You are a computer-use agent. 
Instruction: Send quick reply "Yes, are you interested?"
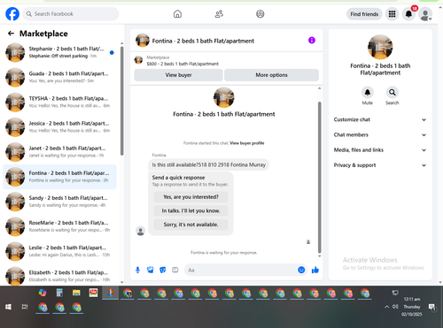[x=190, y=197]
